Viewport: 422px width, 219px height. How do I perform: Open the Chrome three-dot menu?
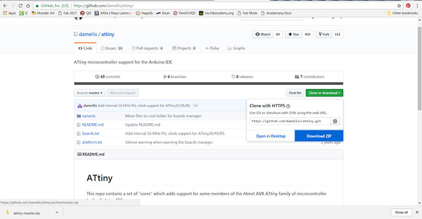coord(417,5)
